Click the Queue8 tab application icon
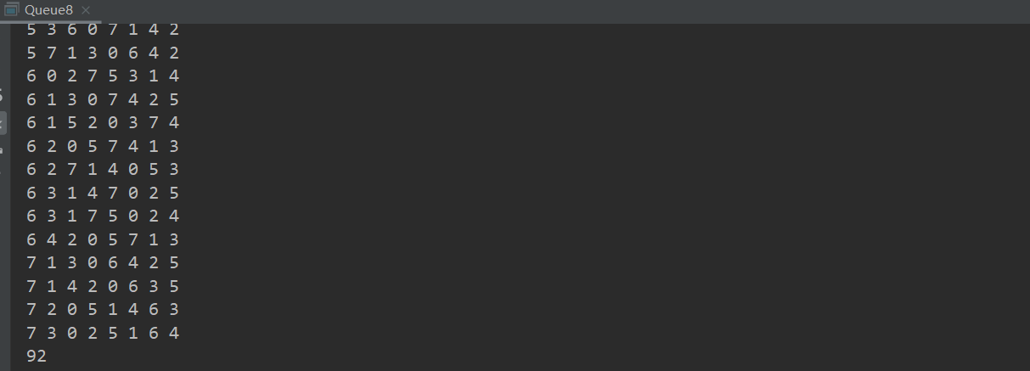The height and width of the screenshot is (371, 1030). click(x=12, y=10)
